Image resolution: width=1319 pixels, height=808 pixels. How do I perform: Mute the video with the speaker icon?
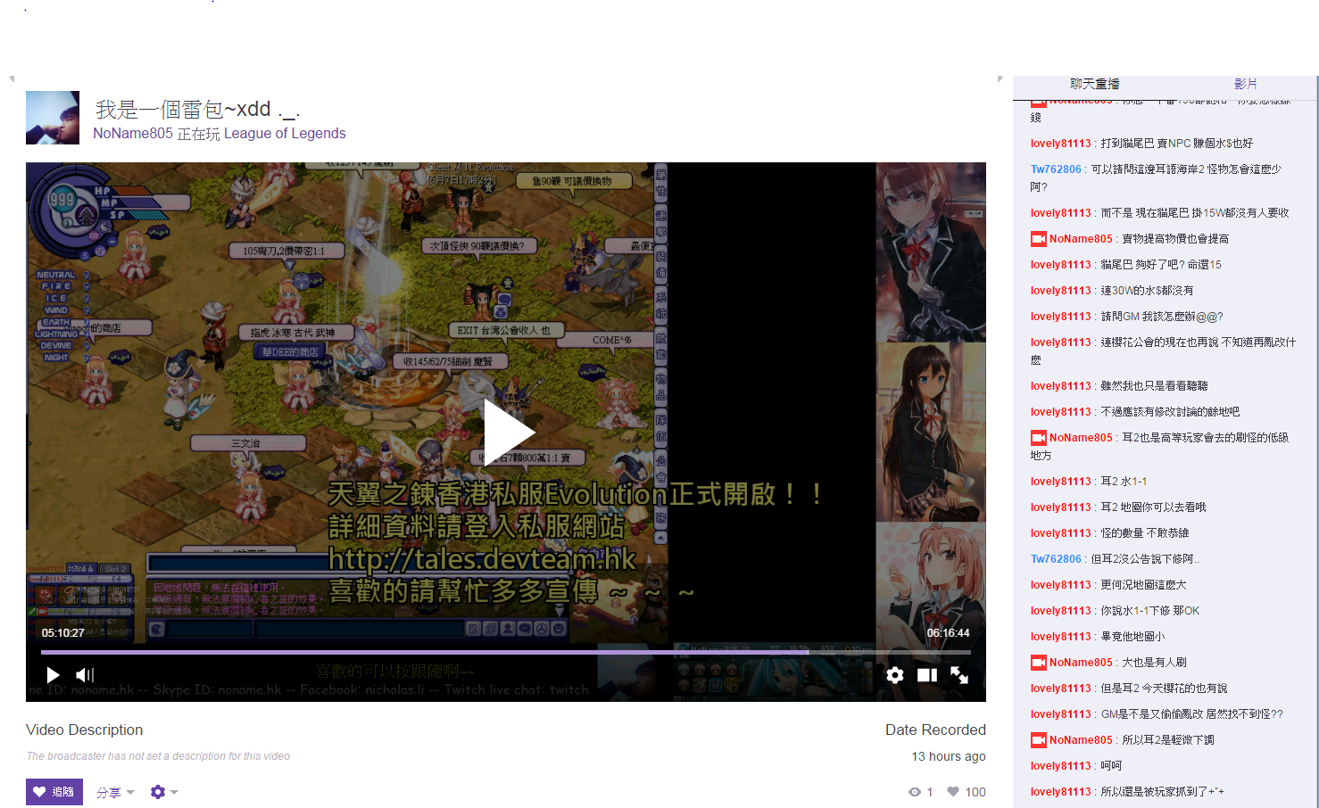pyautogui.click(x=85, y=675)
